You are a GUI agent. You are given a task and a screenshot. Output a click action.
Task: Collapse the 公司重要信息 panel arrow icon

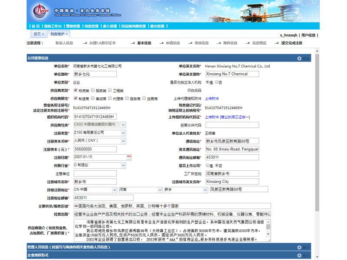(x=299, y=58)
